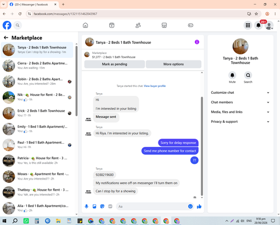Click the 'Sorry for delay response' bubble
The image size is (280, 225).
click(x=178, y=143)
